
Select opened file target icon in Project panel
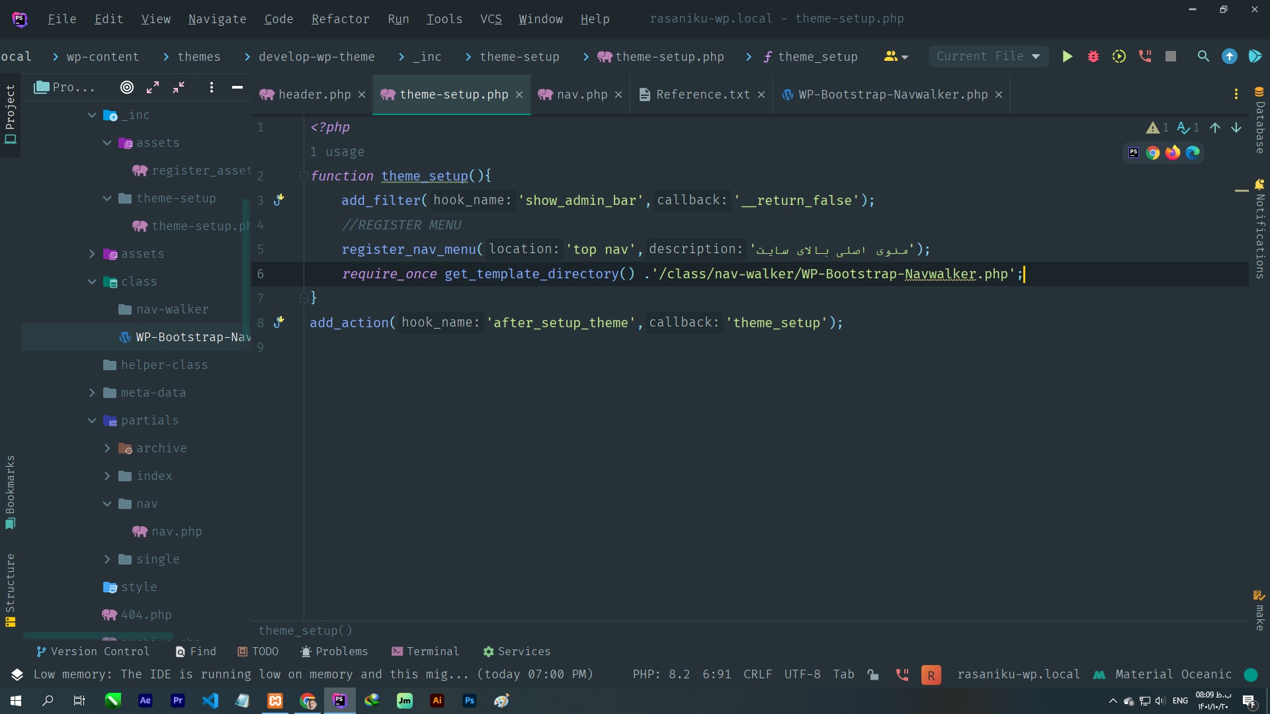pos(127,87)
